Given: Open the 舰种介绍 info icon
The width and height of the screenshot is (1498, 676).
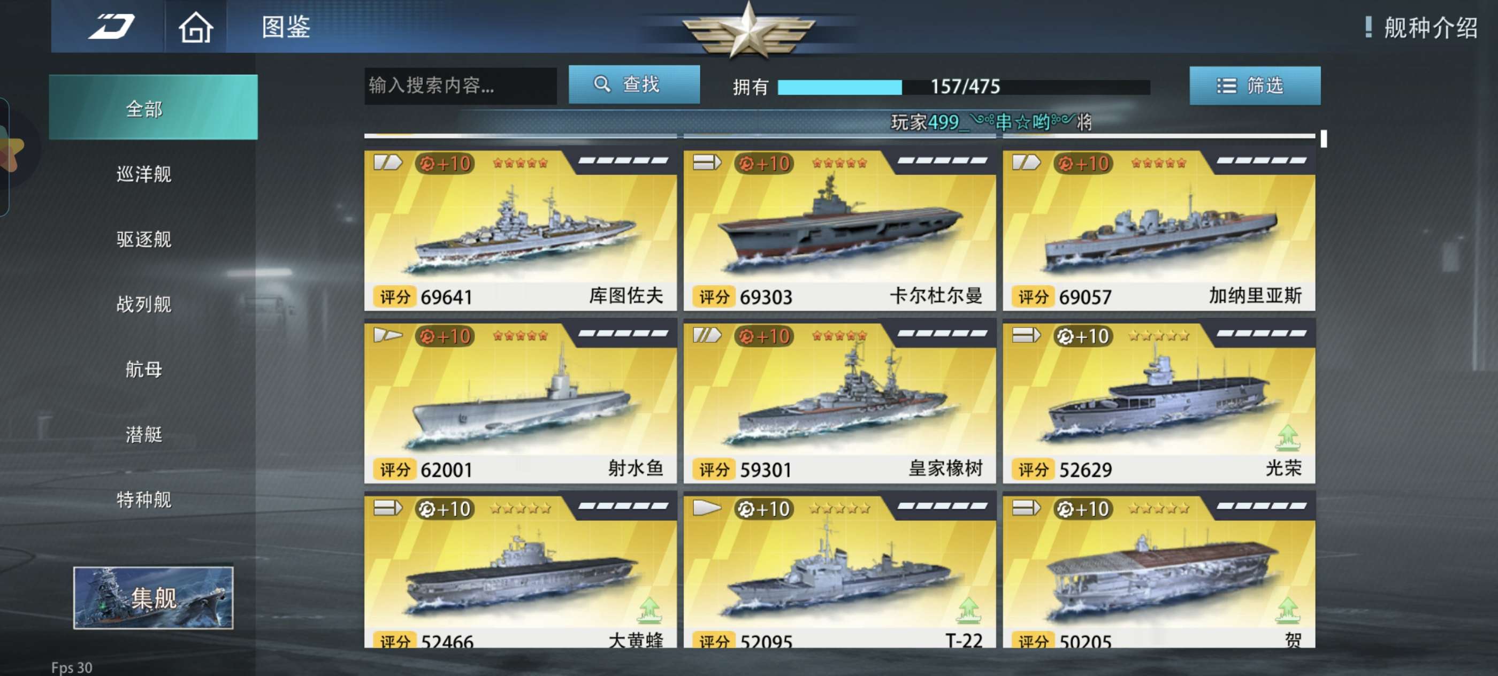Looking at the screenshot, I should pyautogui.click(x=1369, y=27).
